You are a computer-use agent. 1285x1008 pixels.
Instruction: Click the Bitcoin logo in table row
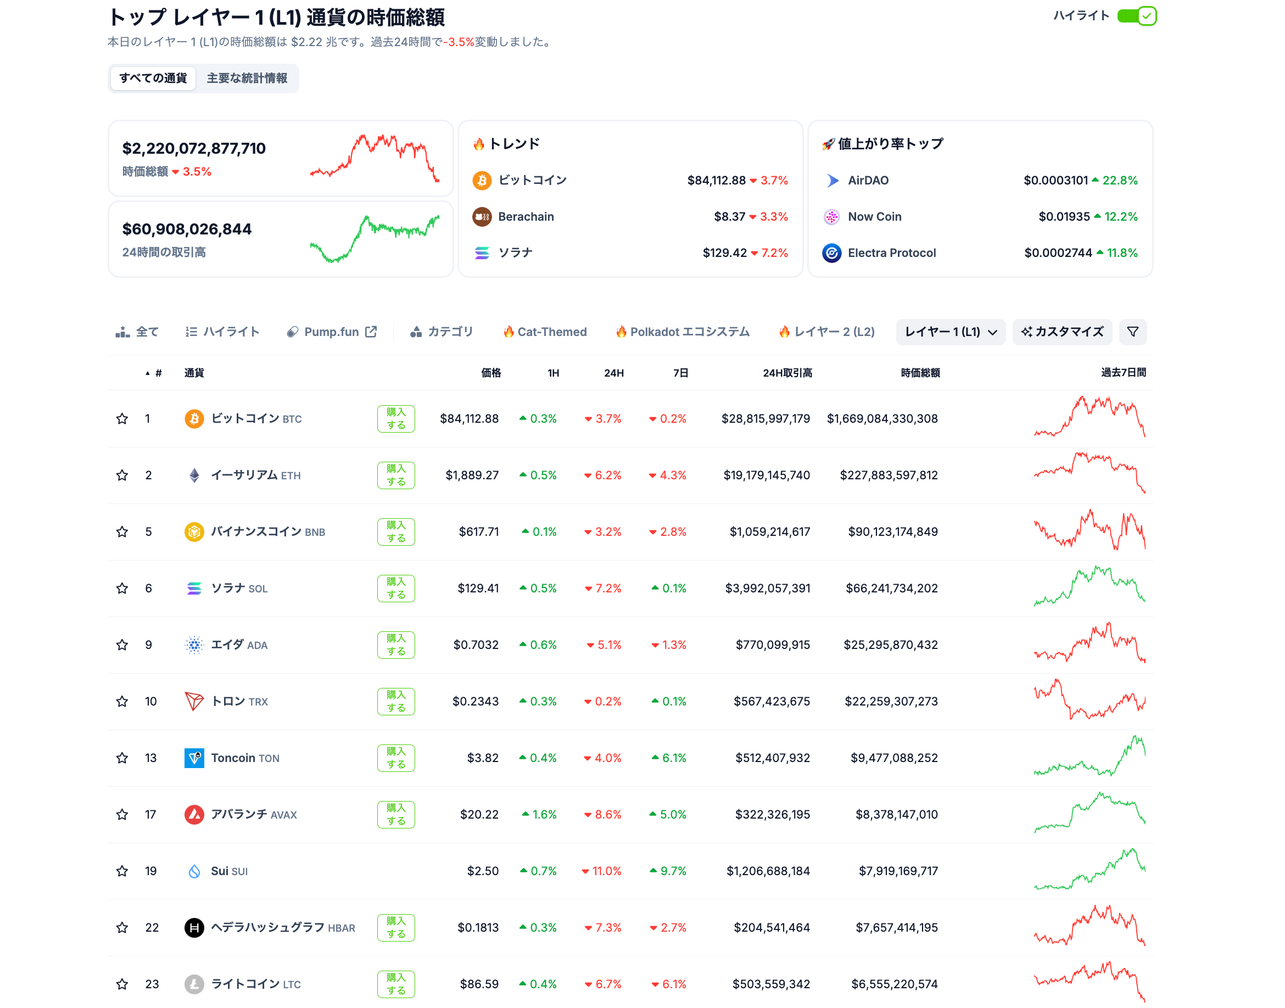(194, 418)
